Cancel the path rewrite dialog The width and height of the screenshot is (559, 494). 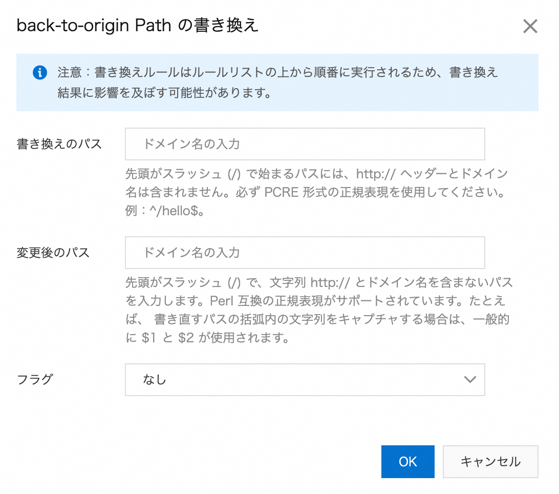tap(490, 461)
